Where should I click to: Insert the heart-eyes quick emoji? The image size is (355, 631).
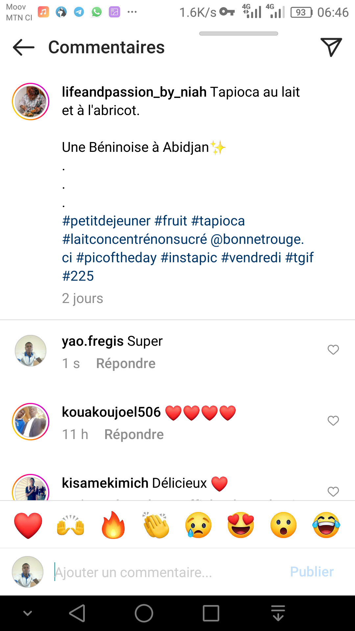pos(241,525)
